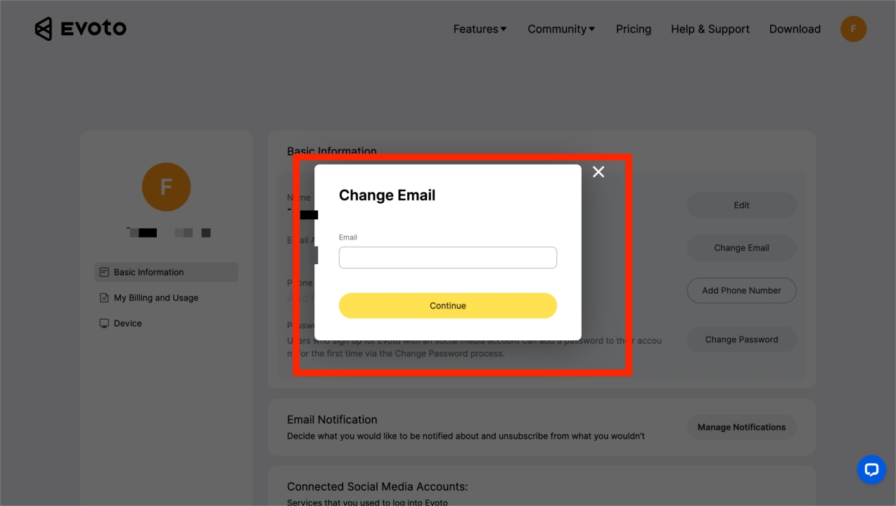Click the My Billing and Usage icon
The width and height of the screenshot is (896, 506).
point(104,298)
